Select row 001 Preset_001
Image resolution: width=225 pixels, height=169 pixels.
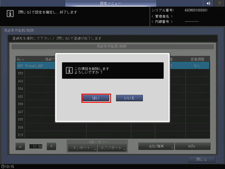pos(113,66)
